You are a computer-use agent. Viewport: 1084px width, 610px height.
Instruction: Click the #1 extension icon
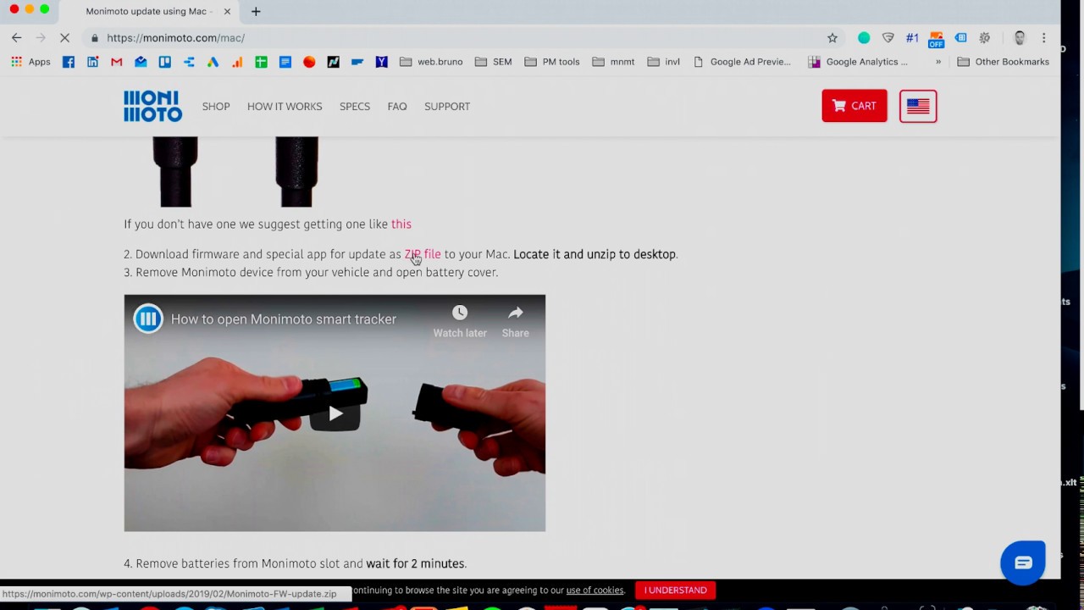912,38
